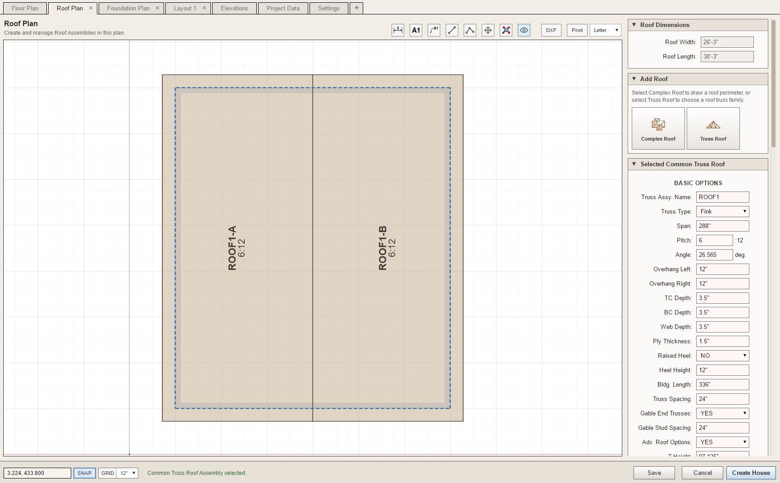Switch to the Floor Plan tab
This screenshot has height=483, width=780.
[x=25, y=8]
